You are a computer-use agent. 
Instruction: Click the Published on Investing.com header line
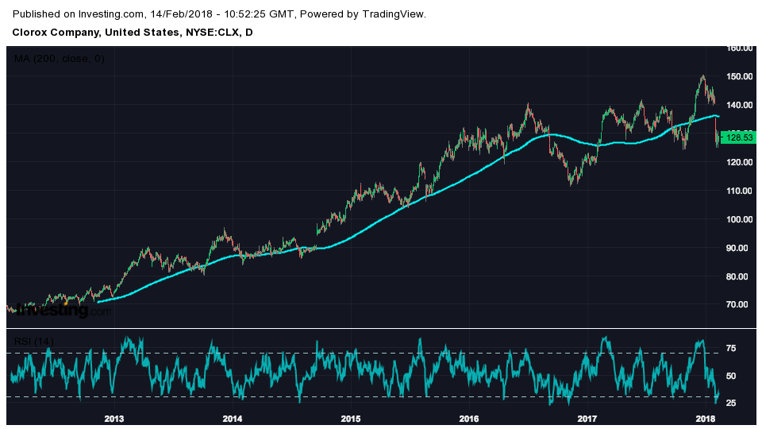pyautogui.click(x=219, y=14)
